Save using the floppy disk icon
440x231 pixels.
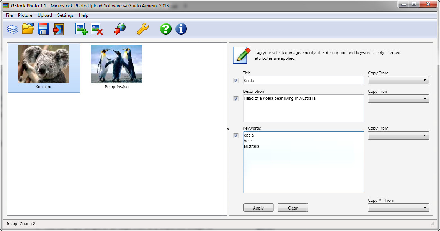pyautogui.click(x=43, y=29)
